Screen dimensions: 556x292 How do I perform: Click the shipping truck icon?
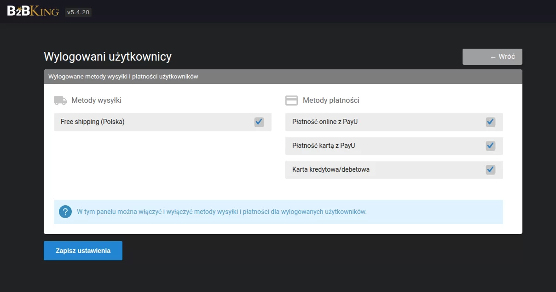60,101
